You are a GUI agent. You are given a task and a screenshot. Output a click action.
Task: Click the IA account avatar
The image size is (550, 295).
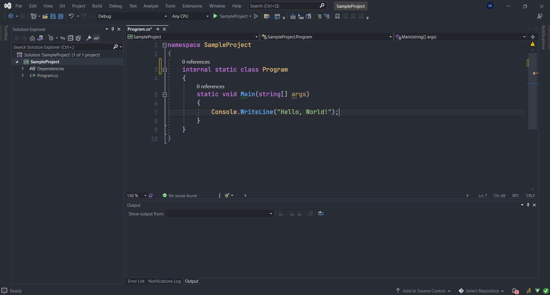pos(490,6)
